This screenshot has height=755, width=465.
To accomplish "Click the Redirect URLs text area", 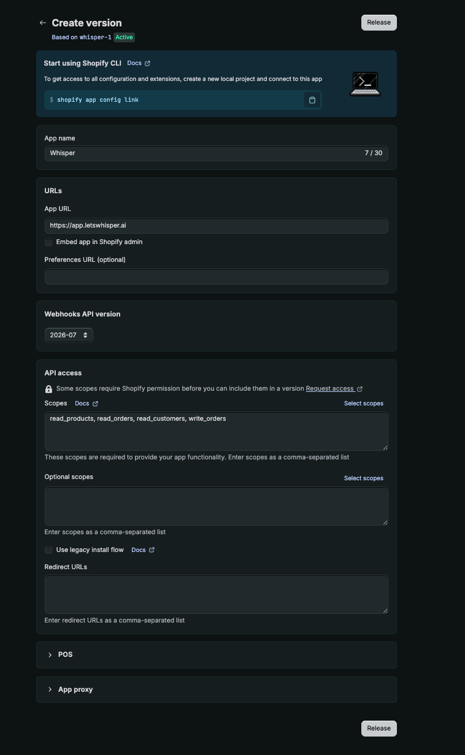I will coord(217,594).
